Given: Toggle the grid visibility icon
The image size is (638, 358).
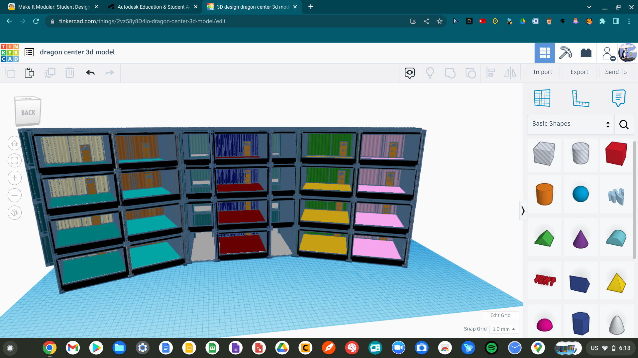Looking at the screenshot, I should click(542, 97).
